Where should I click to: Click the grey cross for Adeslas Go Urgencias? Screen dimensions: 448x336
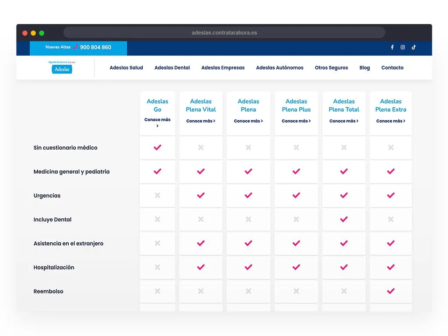coord(157,196)
